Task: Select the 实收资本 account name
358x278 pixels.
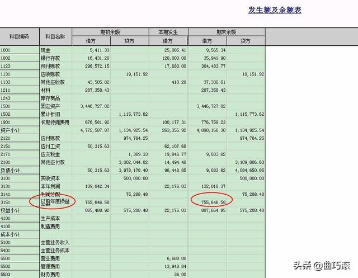Action: point(50,178)
